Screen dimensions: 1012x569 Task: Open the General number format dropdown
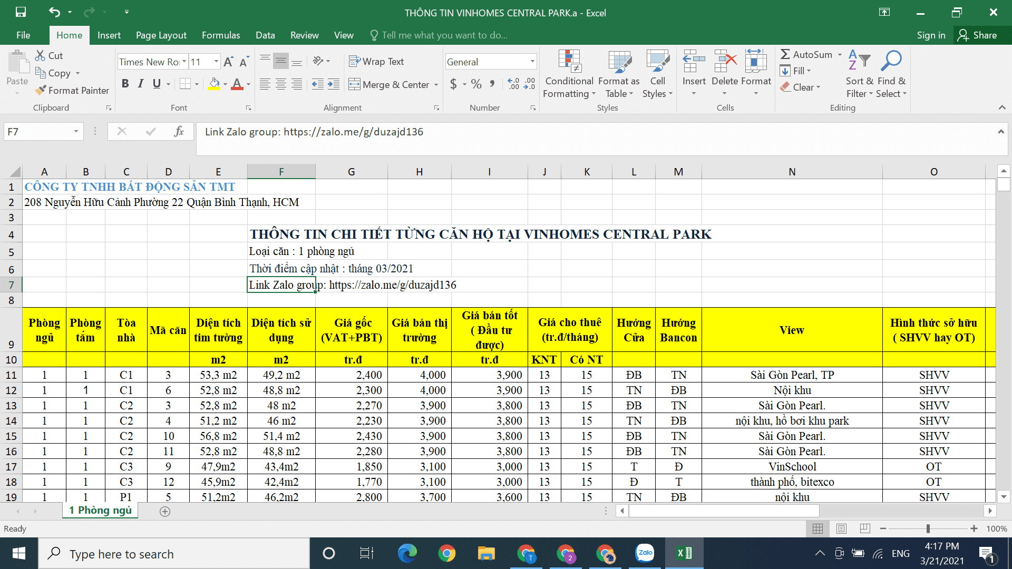click(x=532, y=62)
